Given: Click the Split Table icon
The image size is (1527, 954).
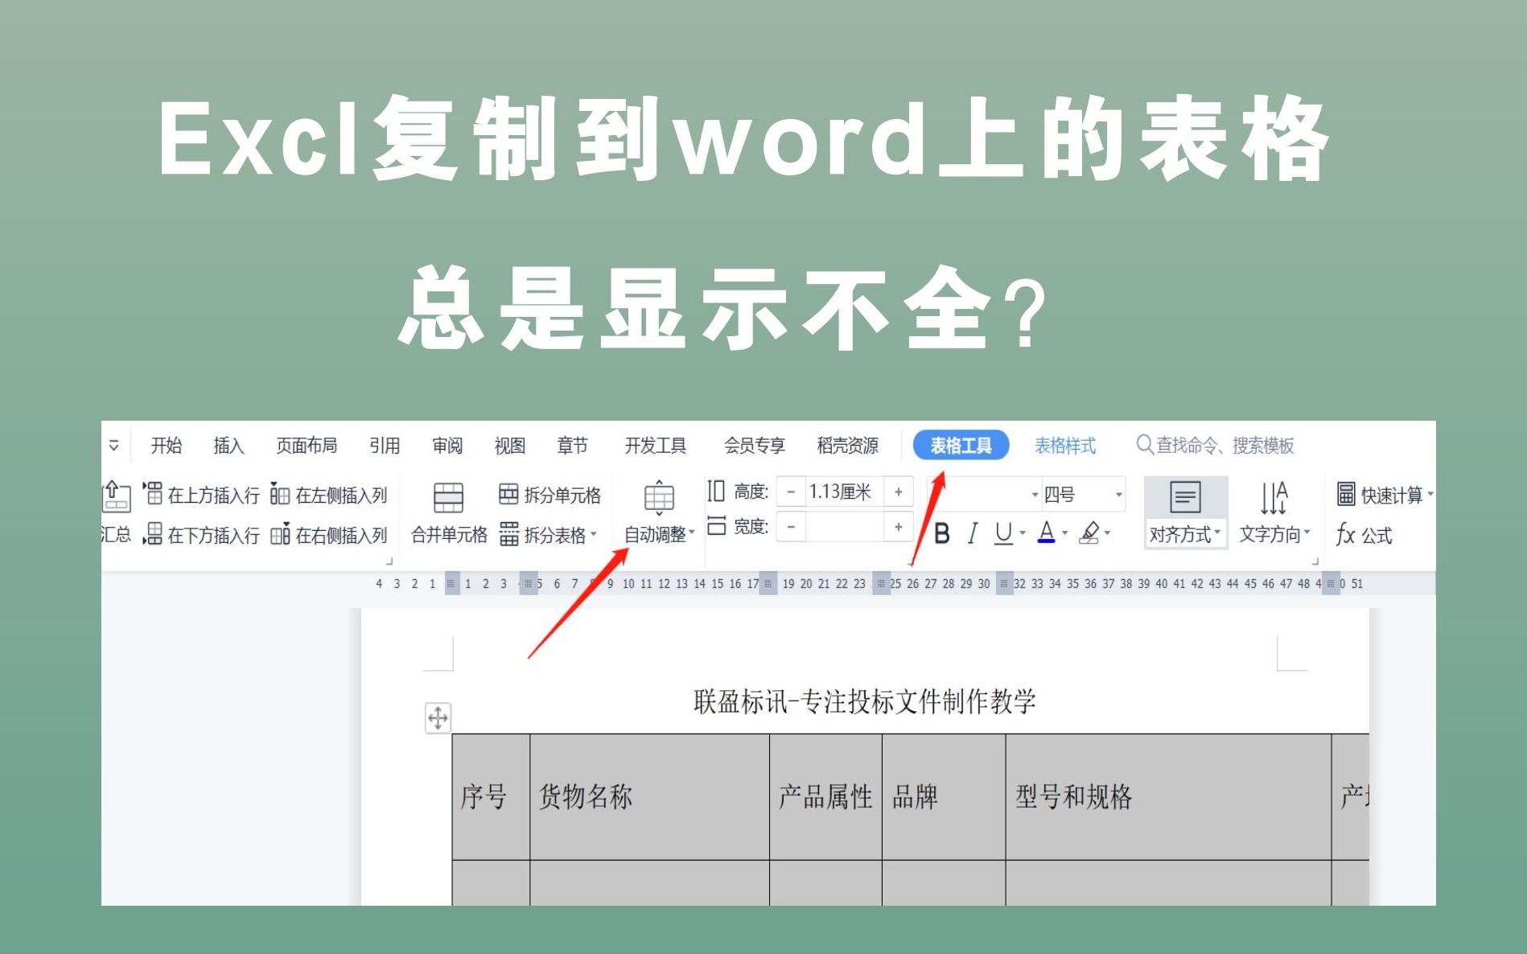Looking at the screenshot, I should pyautogui.click(x=508, y=534).
